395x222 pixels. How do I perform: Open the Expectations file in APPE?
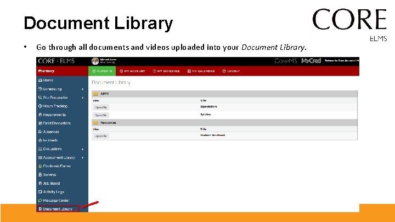(x=101, y=107)
